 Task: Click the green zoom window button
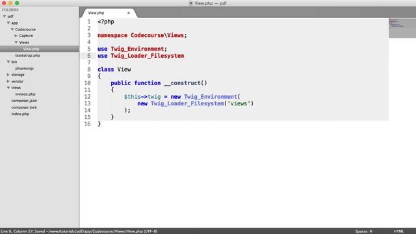(17, 3)
